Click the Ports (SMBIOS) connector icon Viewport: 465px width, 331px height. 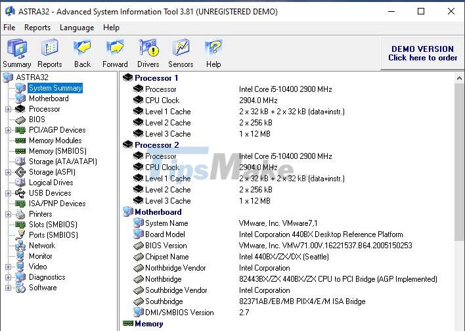click(20, 235)
